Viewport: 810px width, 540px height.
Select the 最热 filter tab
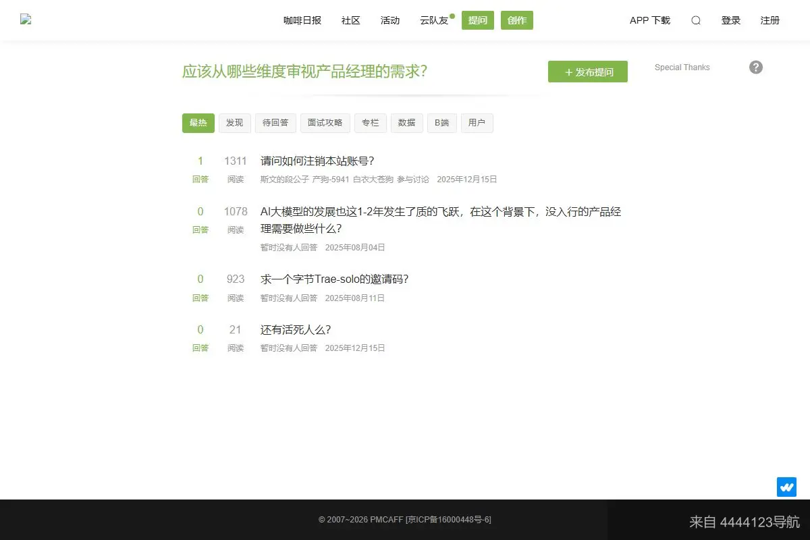coord(198,123)
